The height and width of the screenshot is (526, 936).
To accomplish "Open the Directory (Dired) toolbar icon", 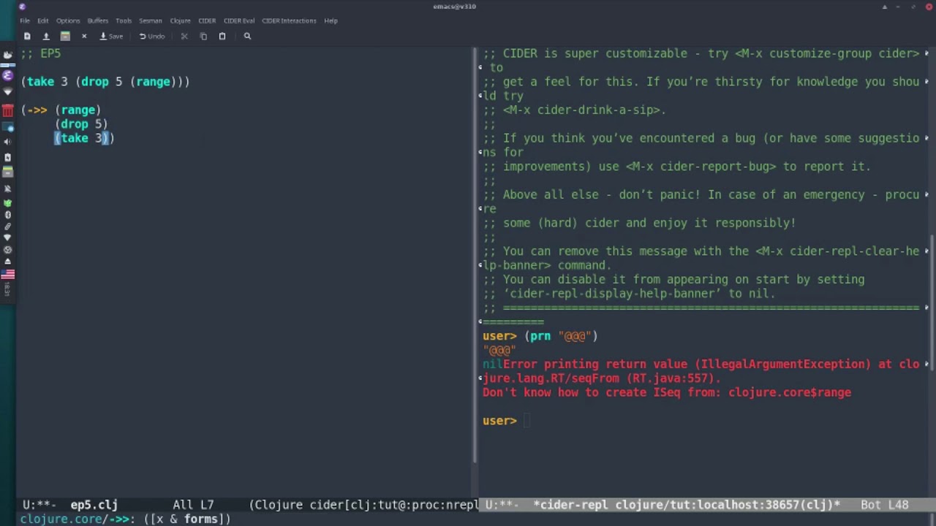I will (65, 36).
